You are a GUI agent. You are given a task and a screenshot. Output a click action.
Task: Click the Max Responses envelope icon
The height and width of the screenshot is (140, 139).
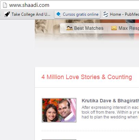point(114,28)
